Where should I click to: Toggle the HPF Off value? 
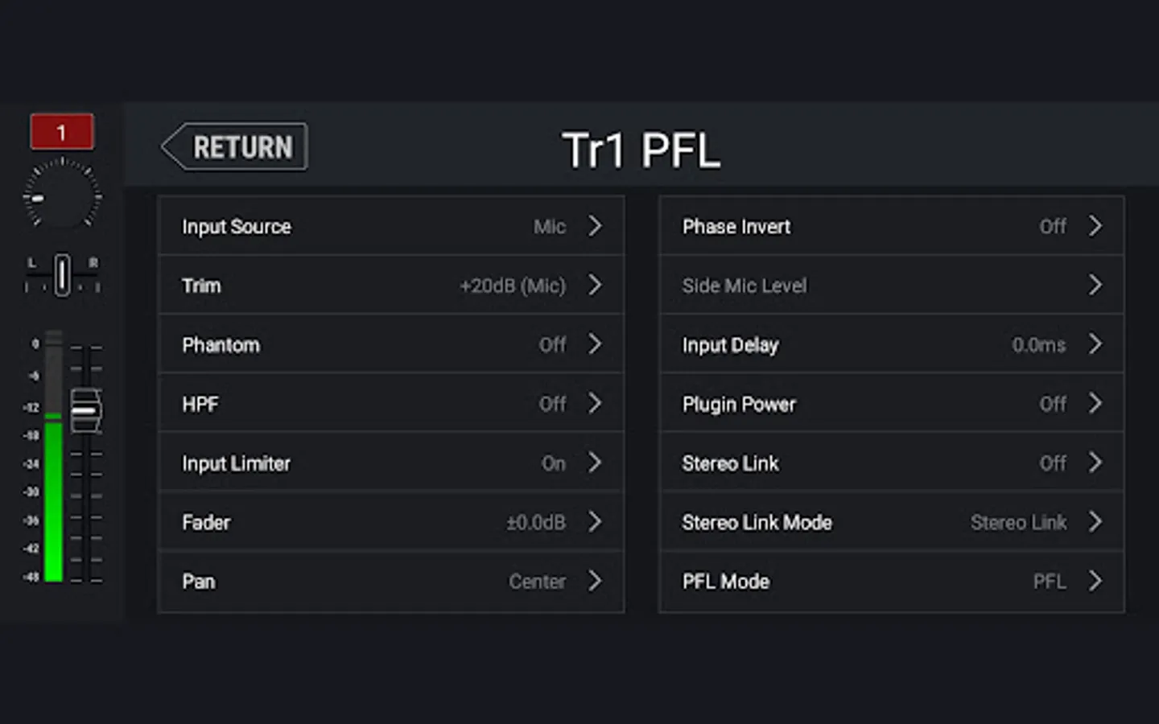click(552, 404)
